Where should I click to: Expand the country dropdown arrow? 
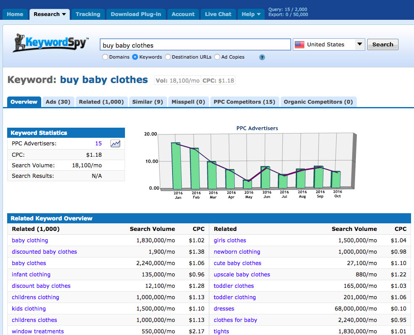pyautogui.click(x=359, y=44)
